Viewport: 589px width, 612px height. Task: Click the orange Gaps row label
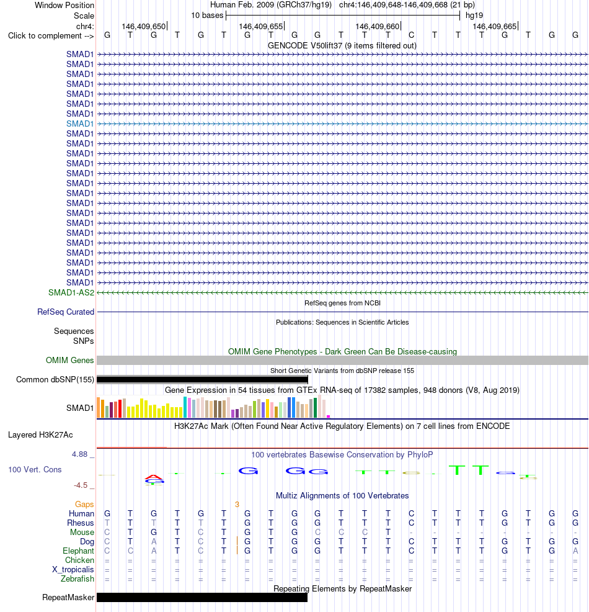(84, 504)
